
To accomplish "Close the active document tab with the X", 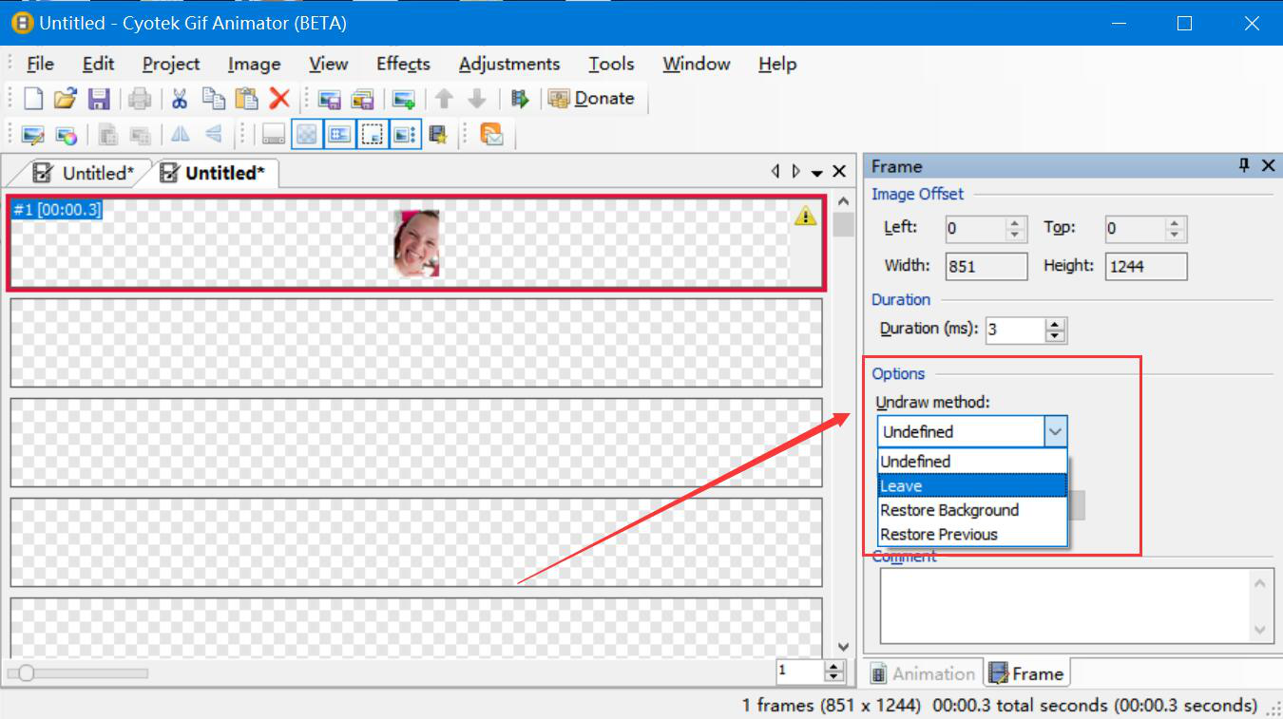I will 839,172.
